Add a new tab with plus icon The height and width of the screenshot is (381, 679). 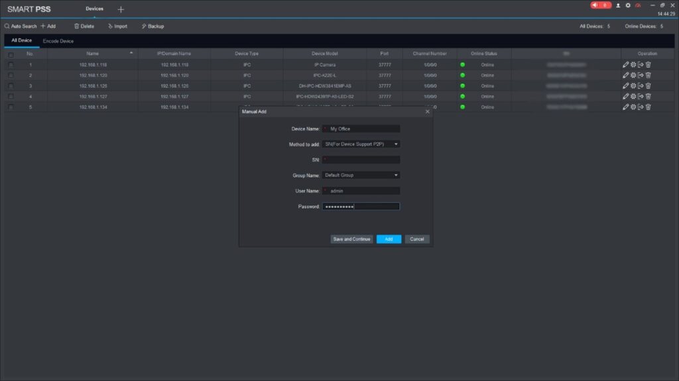click(121, 9)
